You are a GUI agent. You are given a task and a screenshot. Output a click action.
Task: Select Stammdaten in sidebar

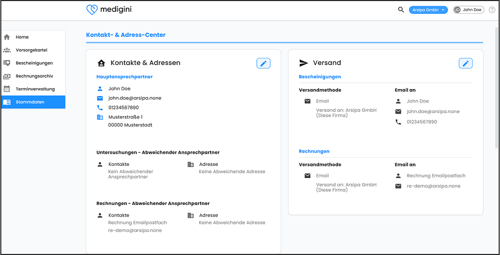33,102
